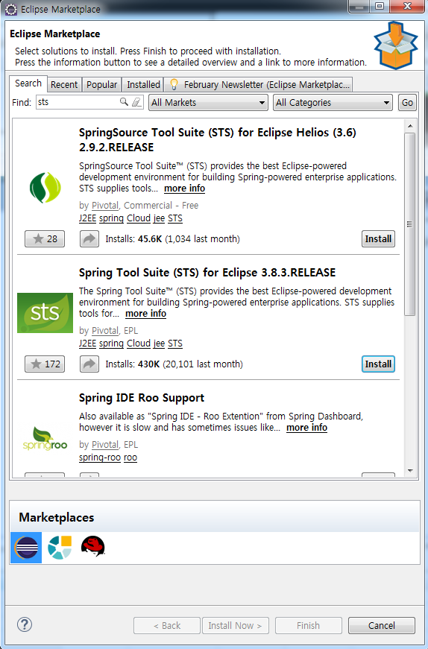
Task: Click the springroo logo thumbnail
Action: [x=45, y=439]
